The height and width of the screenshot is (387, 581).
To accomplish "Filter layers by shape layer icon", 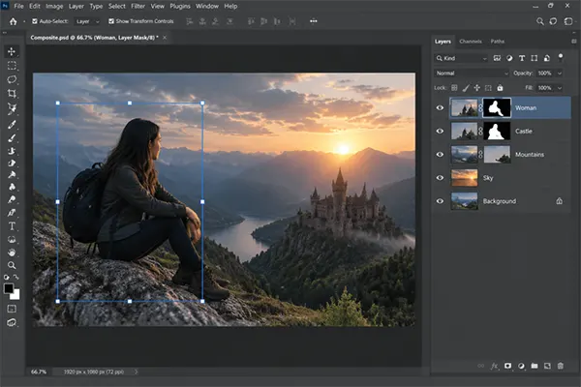I will pos(534,58).
